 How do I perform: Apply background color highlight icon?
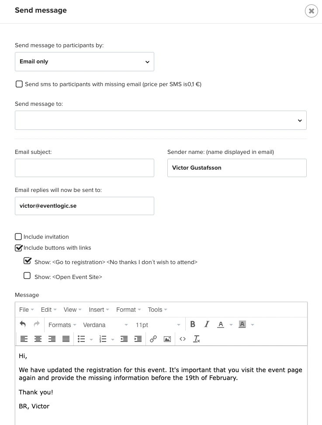pyautogui.click(x=242, y=324)
